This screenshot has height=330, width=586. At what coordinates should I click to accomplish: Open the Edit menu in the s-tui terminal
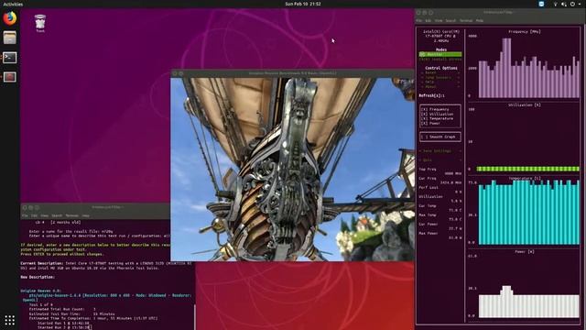429,20
